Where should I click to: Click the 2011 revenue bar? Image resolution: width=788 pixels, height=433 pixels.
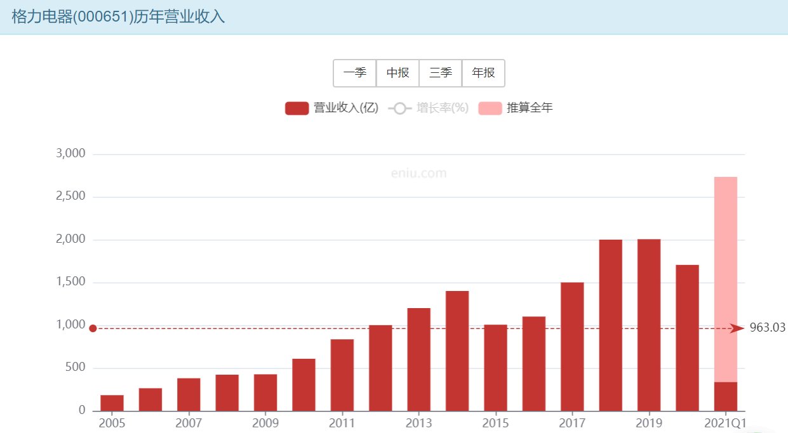342,375
